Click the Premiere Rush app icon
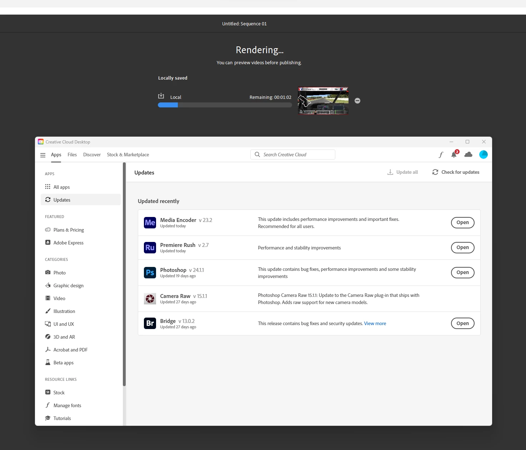Screen dimensions: 526x450 click(150, 248)
